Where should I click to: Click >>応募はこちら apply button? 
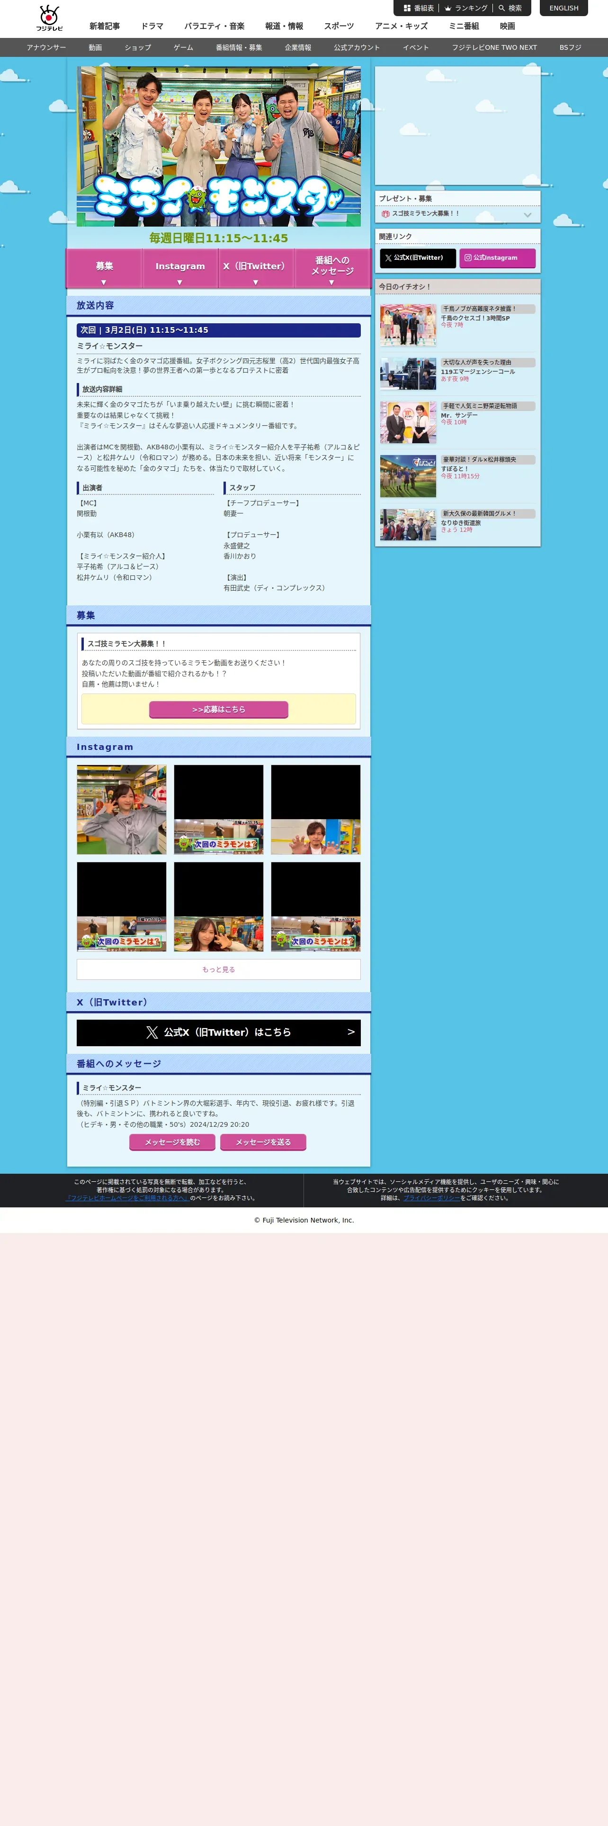click(219, 709)
